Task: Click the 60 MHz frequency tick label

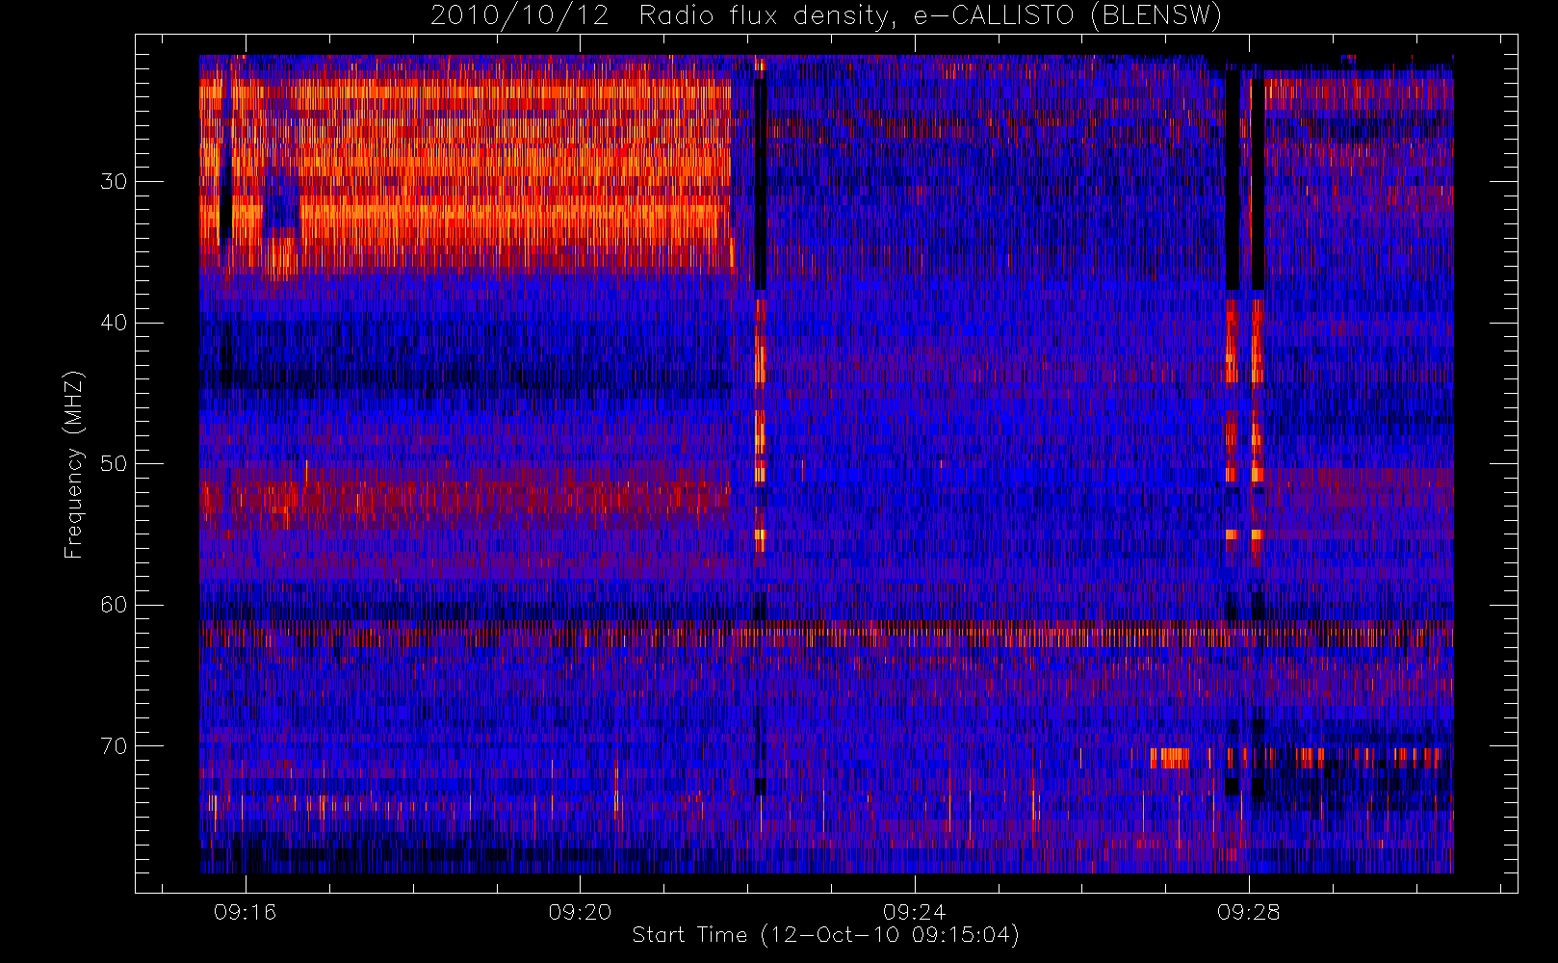Action: click(114, 605)
